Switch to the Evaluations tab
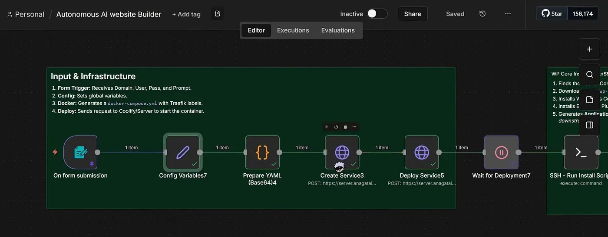The width and height of the screenshot is (608, 237). (x=338, y=30)
